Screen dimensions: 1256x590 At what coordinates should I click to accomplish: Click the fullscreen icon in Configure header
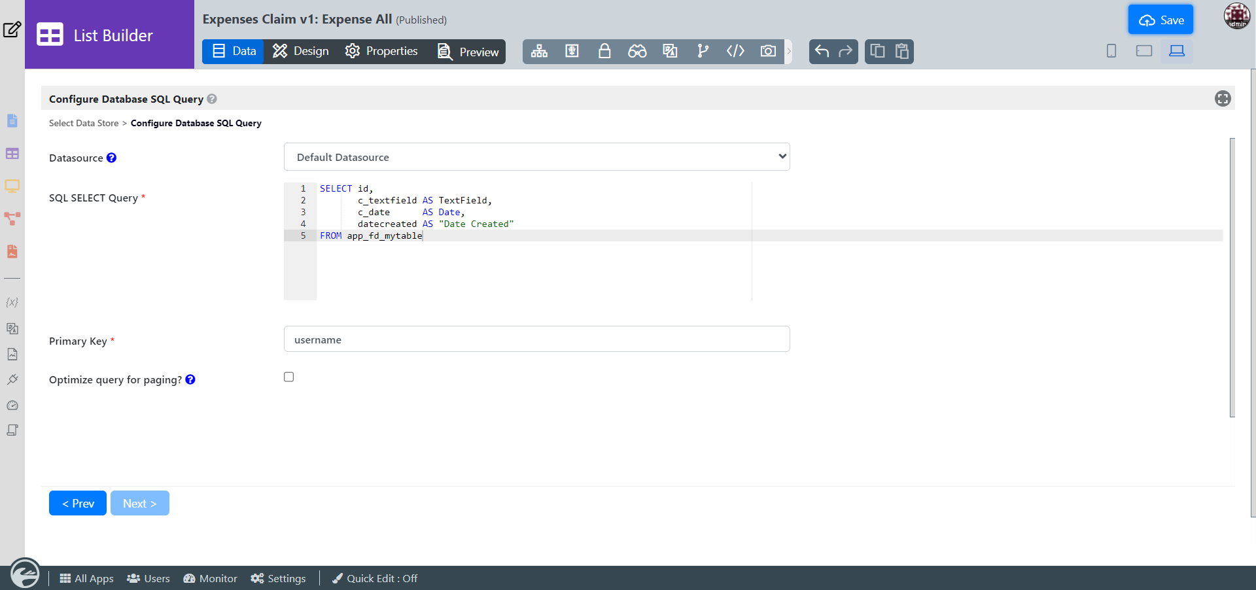point(1222,99)
